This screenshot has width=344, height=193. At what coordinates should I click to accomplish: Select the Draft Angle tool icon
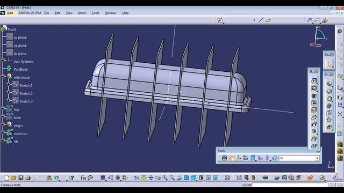[329, 99]
